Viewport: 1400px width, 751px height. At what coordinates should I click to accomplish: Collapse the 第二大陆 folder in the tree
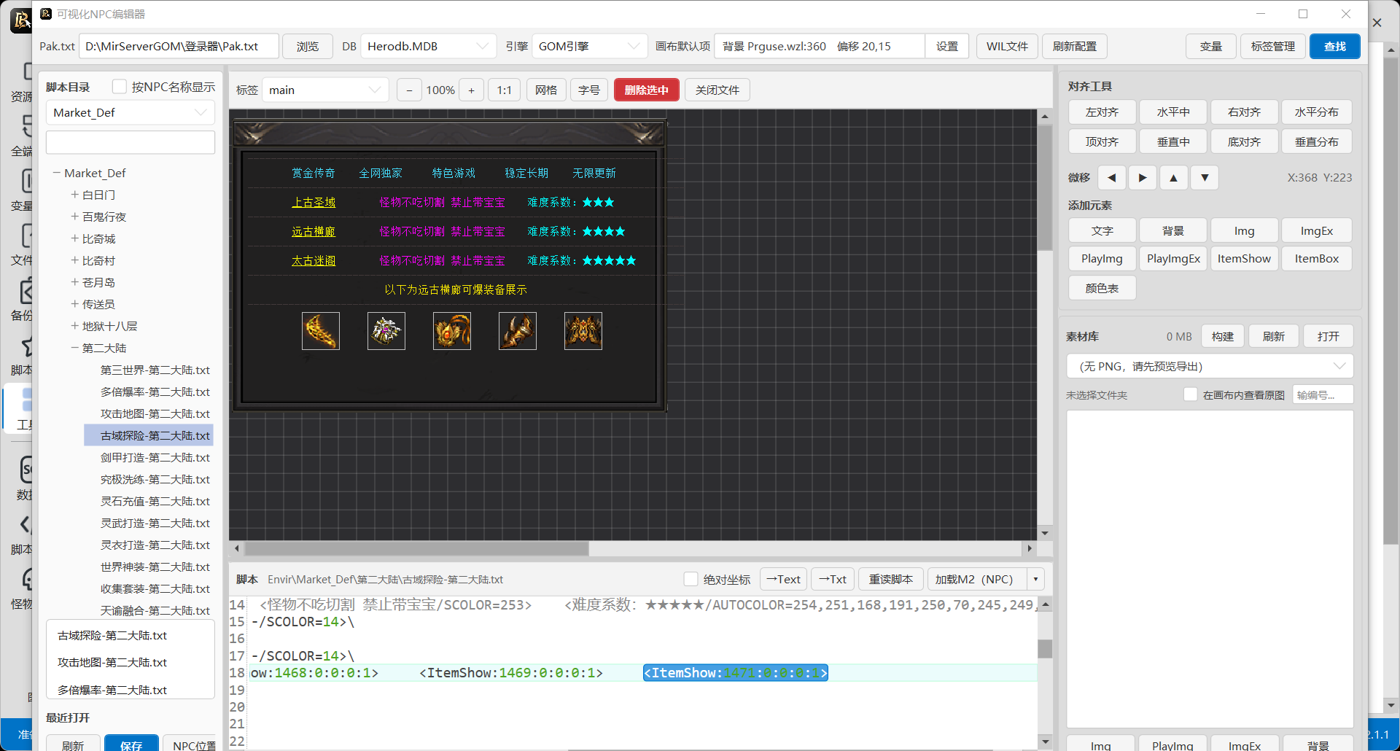pyautogui.click(x=74, y=348)
